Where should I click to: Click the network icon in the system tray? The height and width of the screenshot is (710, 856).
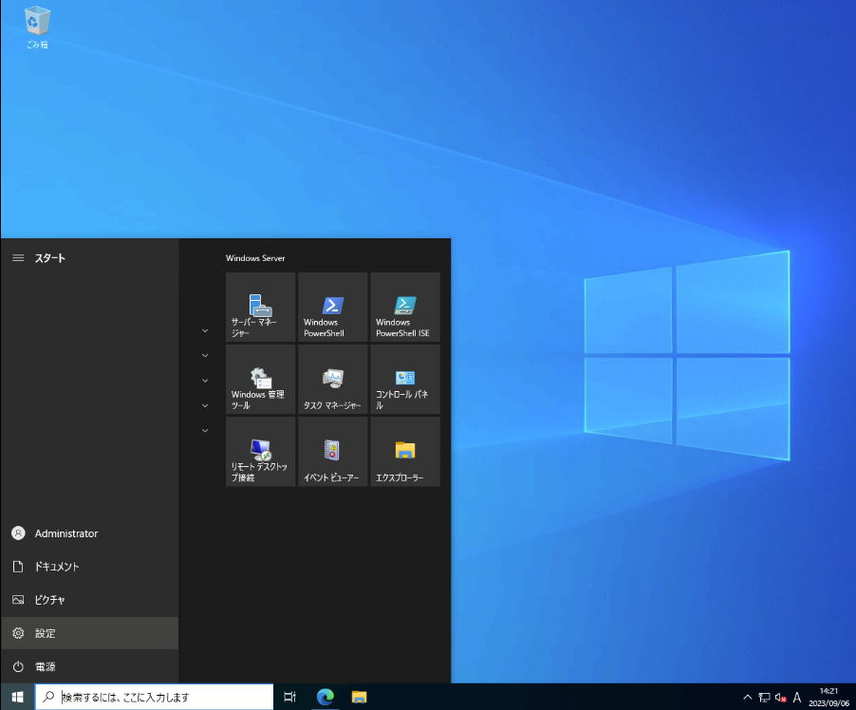tap(764, 698)
